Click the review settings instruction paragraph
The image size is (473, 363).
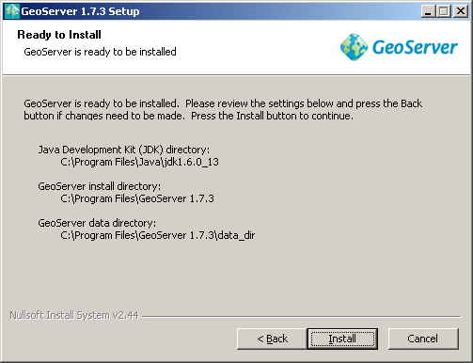tap(223, 110)
